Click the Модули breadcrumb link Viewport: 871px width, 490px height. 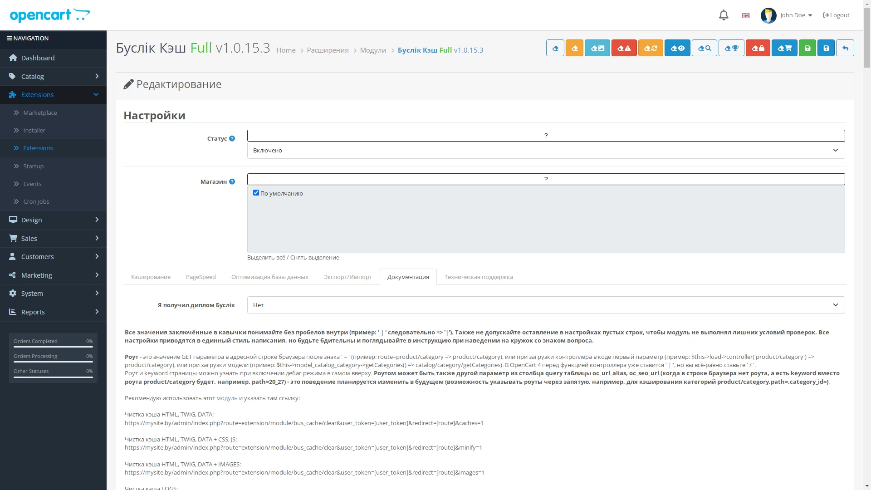tap(373, 50)
